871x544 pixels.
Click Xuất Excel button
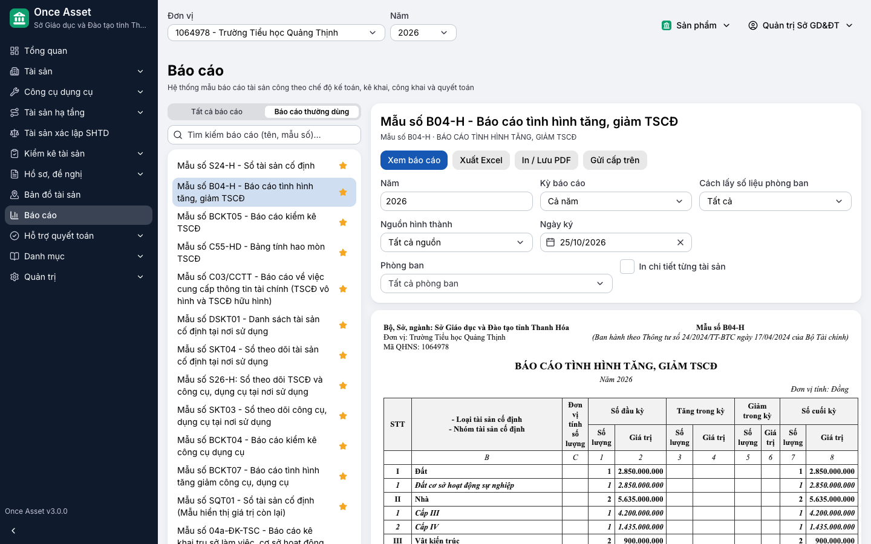point(481,160)
